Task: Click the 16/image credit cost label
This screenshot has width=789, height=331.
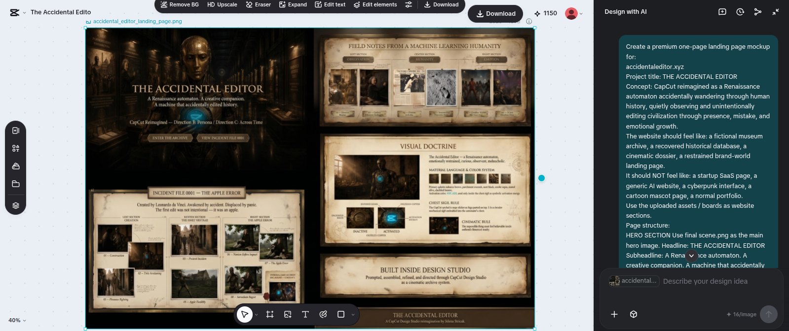Action: click(x=741, y=314)
